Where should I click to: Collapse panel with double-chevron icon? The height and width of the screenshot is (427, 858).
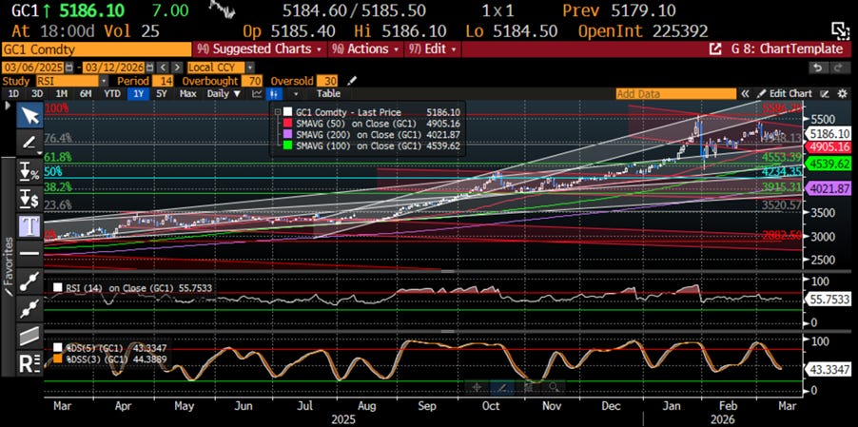point(745,94)
